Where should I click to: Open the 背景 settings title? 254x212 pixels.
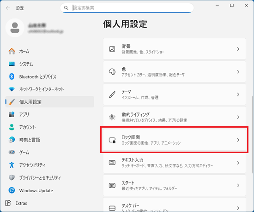point(126,46)
